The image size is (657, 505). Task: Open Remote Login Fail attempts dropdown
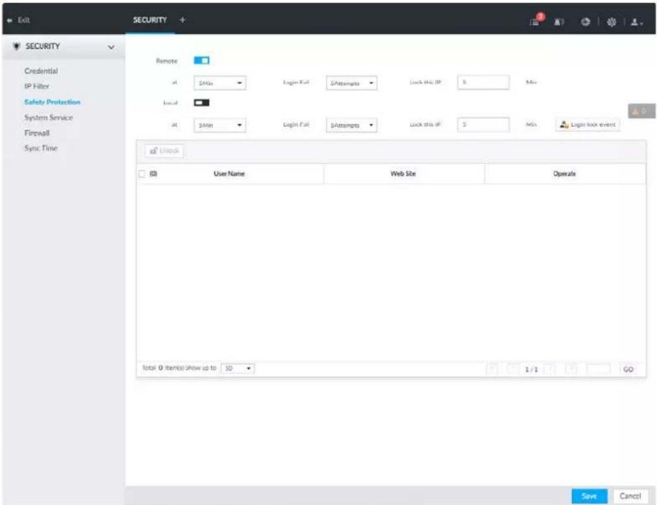352,83
